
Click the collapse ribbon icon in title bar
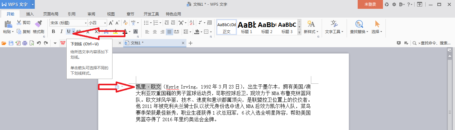coord(420,4)
